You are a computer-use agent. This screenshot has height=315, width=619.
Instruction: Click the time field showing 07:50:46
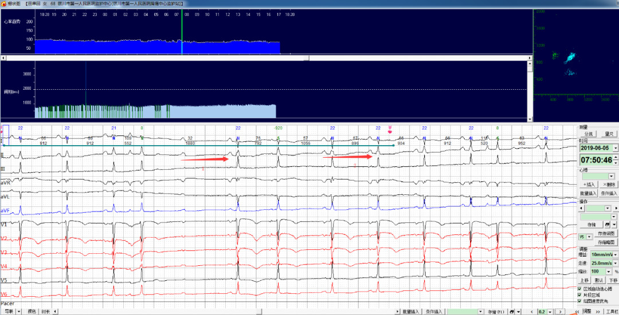pos(596,160)
